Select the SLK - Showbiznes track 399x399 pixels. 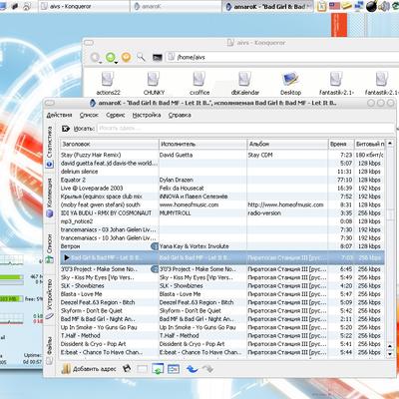pyautogui.click(x=222, y=286)
